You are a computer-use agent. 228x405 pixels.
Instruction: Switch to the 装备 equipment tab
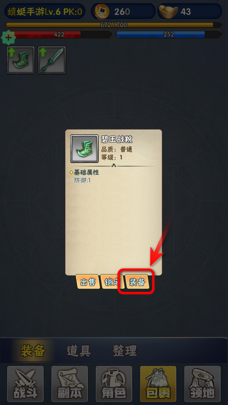pos(33,351)
